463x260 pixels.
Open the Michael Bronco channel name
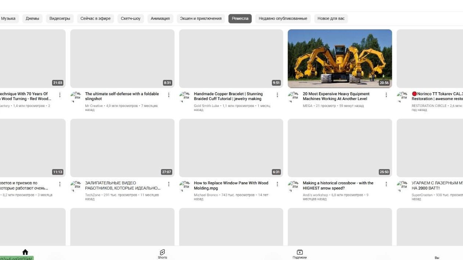pyautogui.click(x=206, y=195)
